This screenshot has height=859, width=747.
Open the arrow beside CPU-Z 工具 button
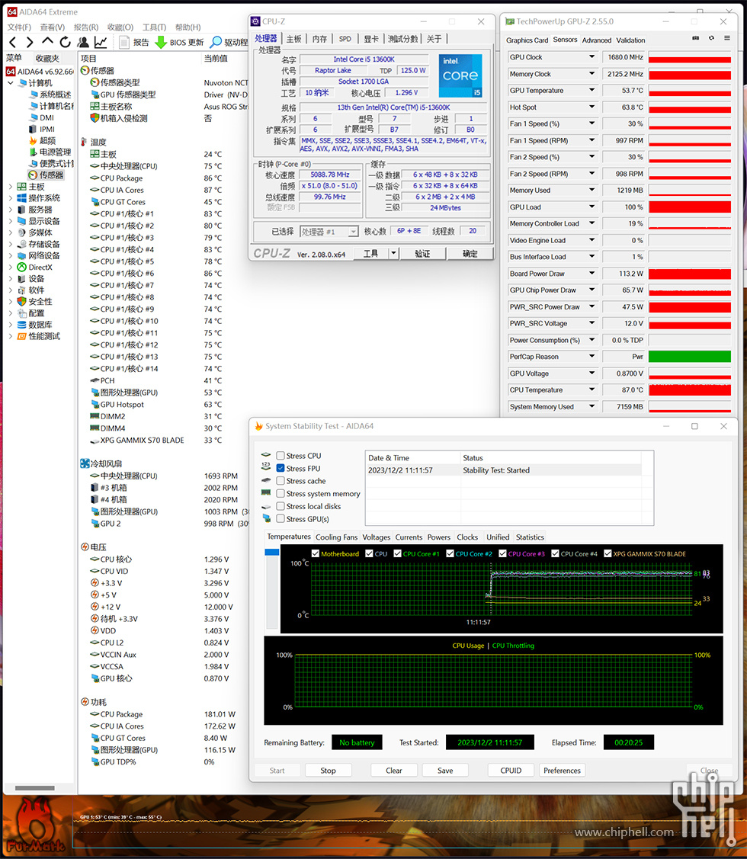click(x=393, y=253)
